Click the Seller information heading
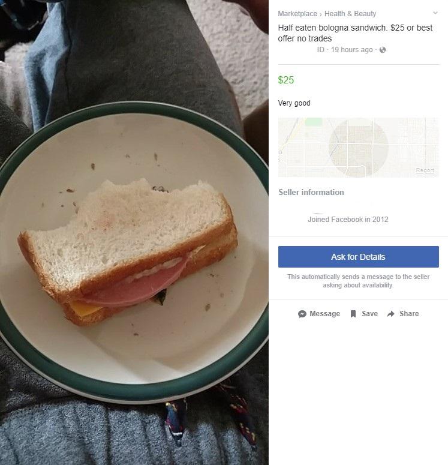Screen dimensions: 448x465 pos(311,192)
